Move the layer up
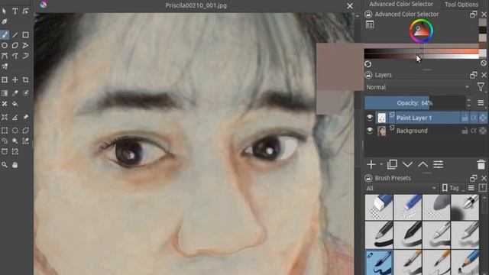 tap(423, 164)
